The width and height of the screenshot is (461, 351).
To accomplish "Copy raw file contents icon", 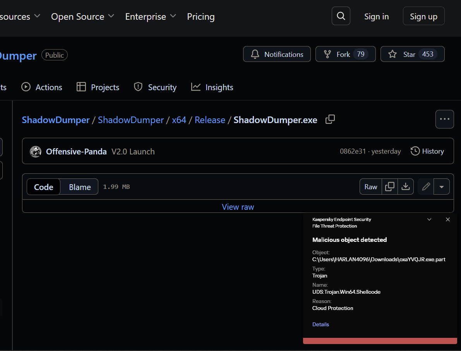I will 390,187.
